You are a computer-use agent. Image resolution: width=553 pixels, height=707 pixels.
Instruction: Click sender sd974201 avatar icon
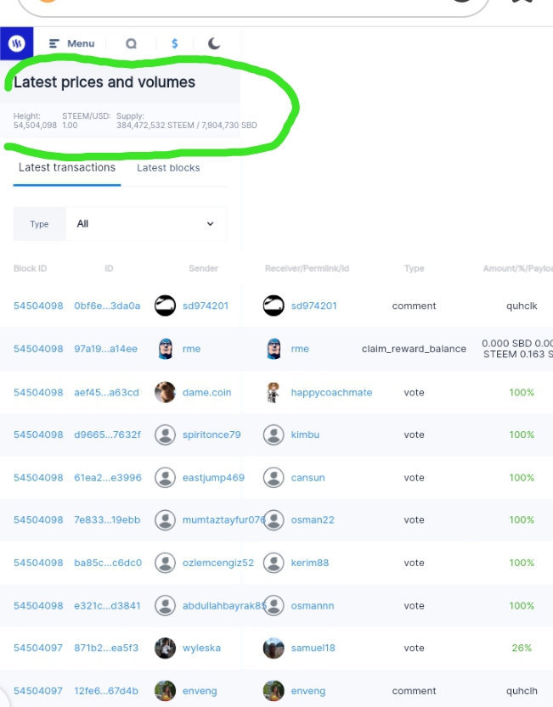point(166,306)
